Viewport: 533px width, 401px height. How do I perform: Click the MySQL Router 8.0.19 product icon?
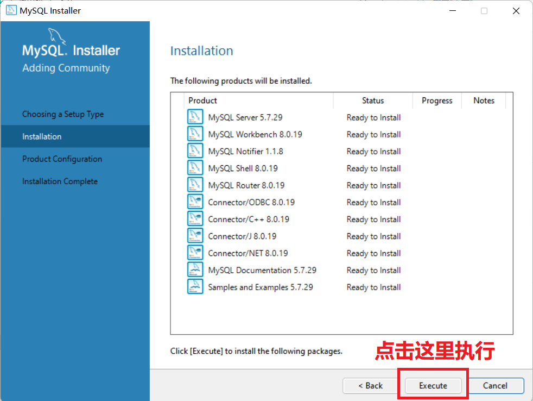click(x=195, y=185)
